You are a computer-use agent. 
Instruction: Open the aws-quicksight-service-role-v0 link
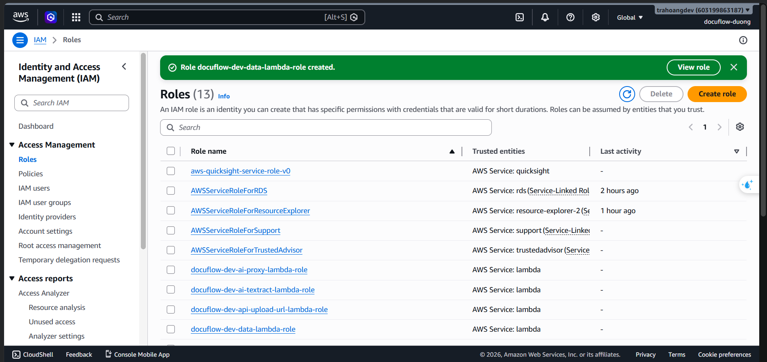240,171
